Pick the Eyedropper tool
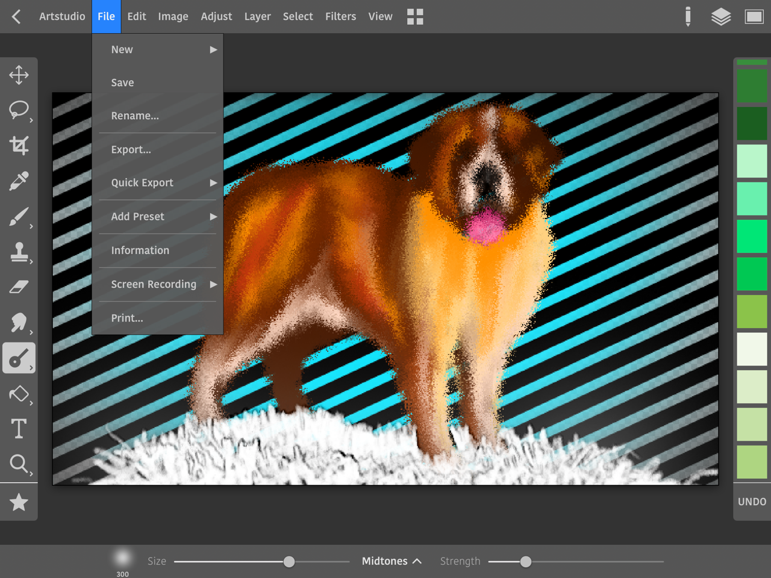The width and height of the screenshot is (771, 578). pyautogui.click(x=19, y=181)
